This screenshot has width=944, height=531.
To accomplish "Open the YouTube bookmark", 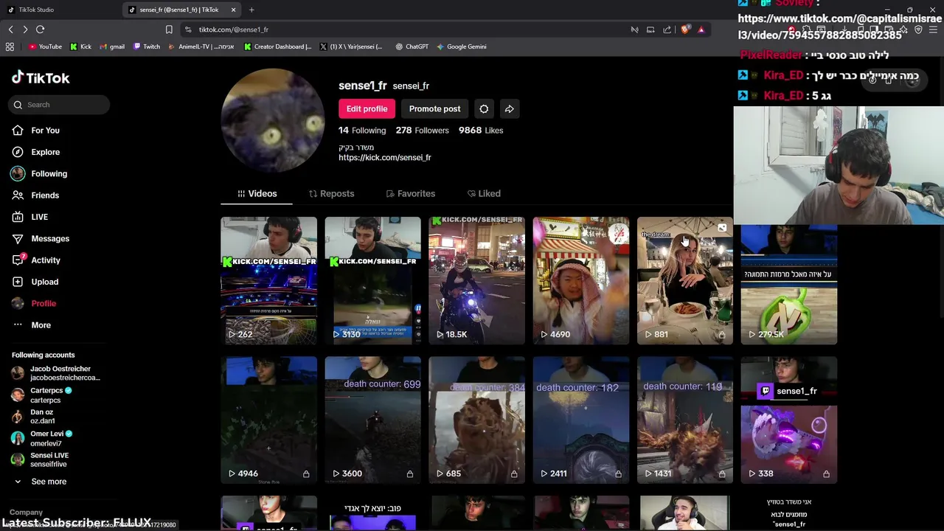I will 45,46.
